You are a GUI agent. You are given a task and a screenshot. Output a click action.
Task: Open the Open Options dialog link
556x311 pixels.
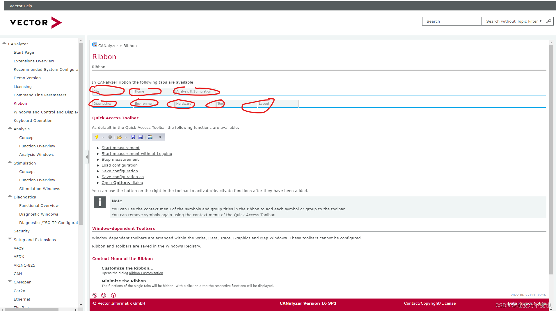pos(122,183)
